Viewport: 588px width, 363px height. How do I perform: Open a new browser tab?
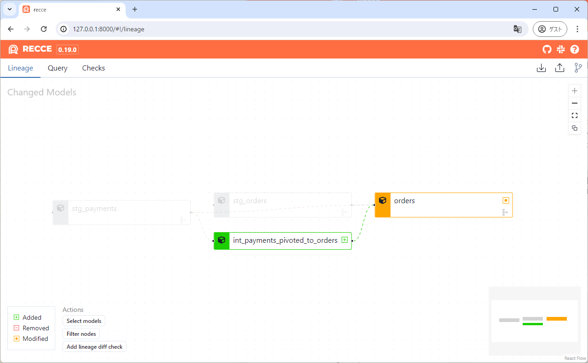pos(135,9)
